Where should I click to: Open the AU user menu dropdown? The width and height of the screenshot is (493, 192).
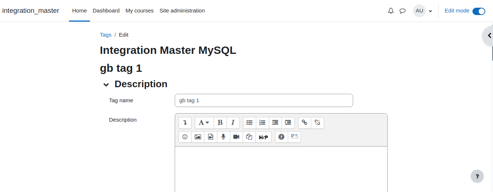tap(423, 11)
